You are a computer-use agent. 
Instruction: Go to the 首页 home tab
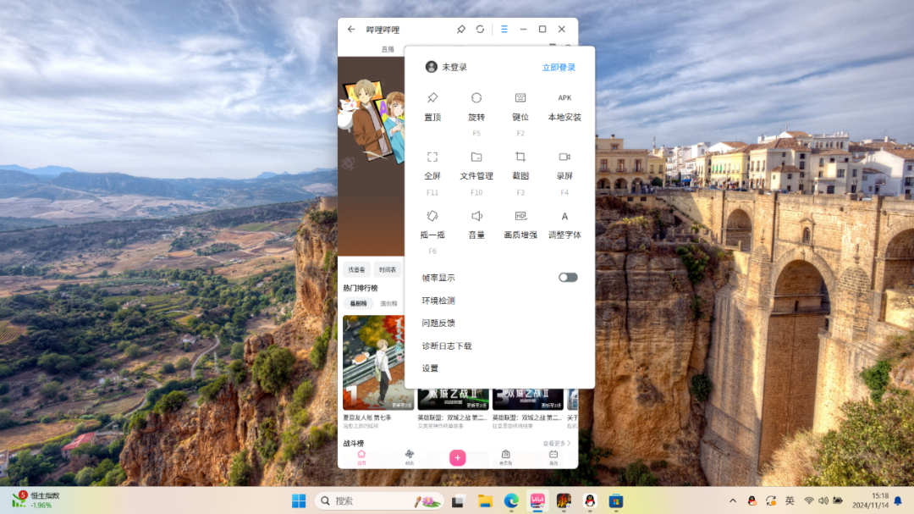point(361,458)
